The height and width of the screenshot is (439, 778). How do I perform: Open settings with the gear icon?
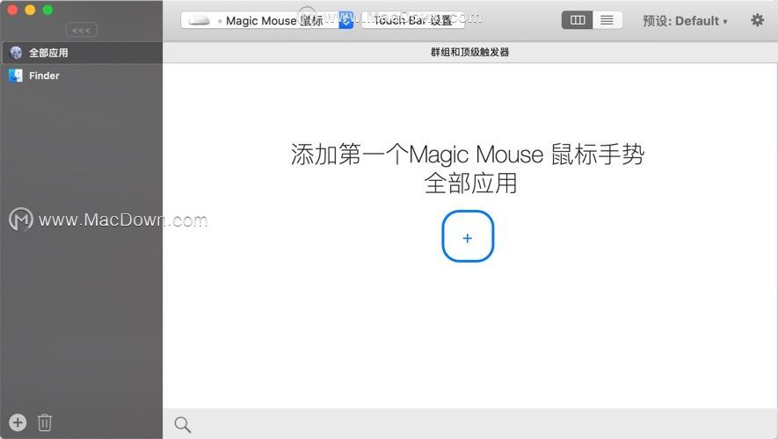click(757, 20)
